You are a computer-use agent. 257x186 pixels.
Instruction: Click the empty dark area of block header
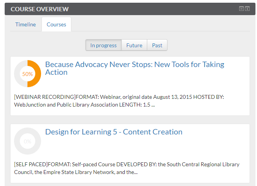[152, 9]
